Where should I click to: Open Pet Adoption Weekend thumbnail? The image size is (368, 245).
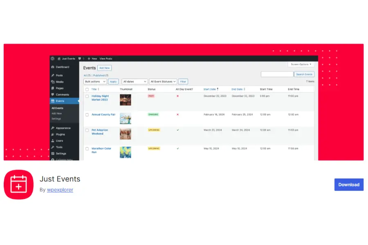pyautogui.click(x=126, y=134)
